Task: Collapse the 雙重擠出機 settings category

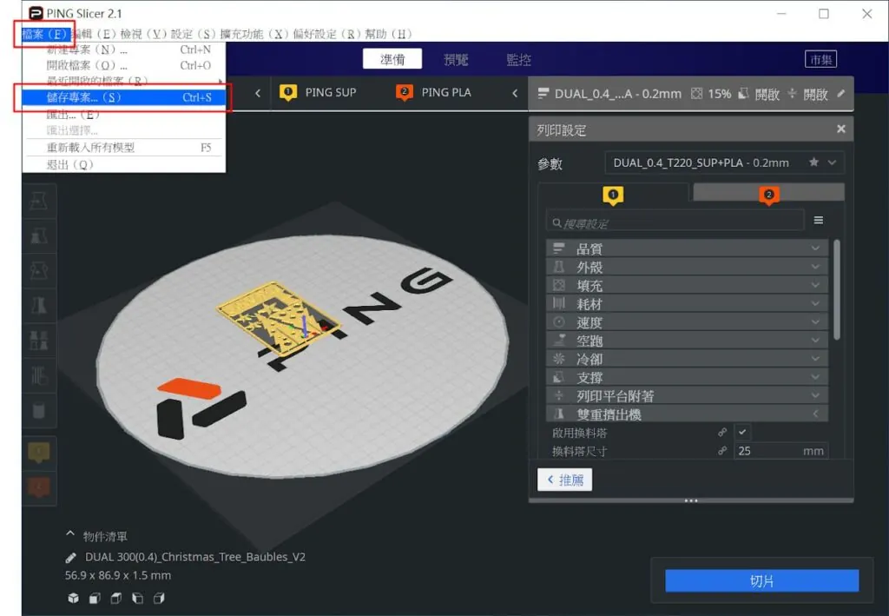Action: pyautogui.click(x=687, y=414)
